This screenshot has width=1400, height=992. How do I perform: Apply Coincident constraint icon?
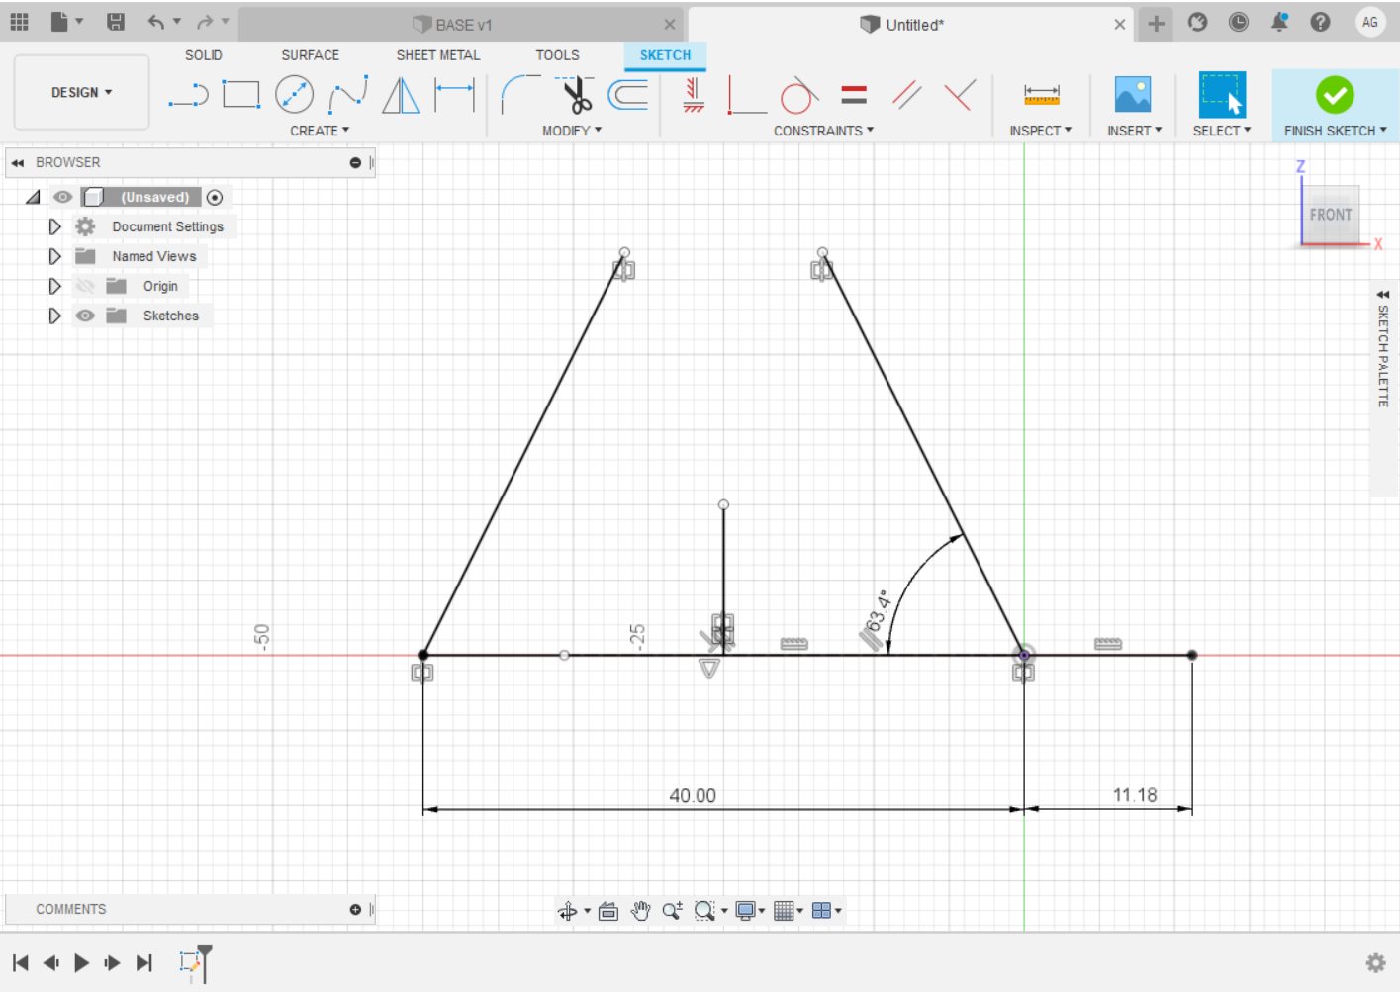(960, 95)
